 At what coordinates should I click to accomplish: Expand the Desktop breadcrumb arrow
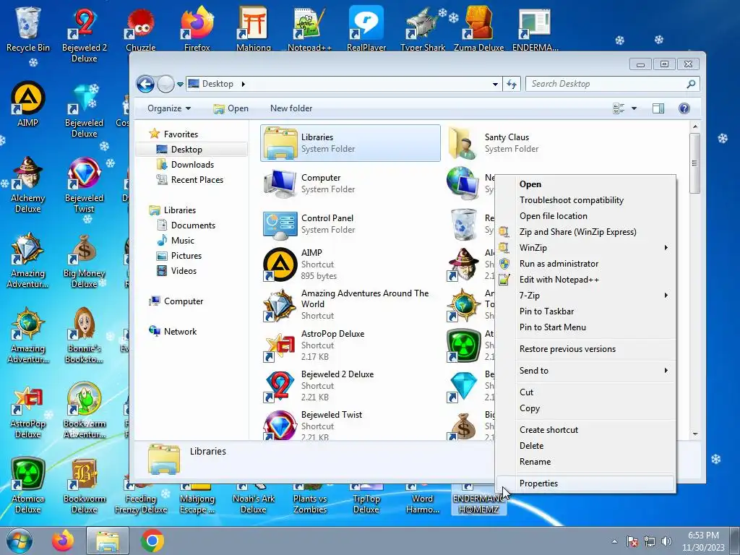tap(243, 84)
